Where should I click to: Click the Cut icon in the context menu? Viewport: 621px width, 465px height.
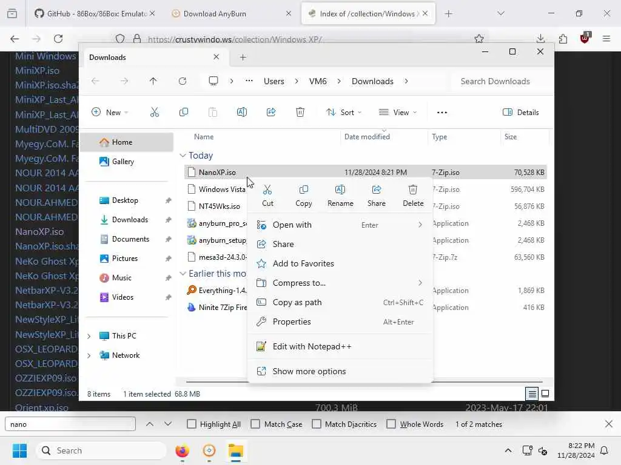coord(267,190)
